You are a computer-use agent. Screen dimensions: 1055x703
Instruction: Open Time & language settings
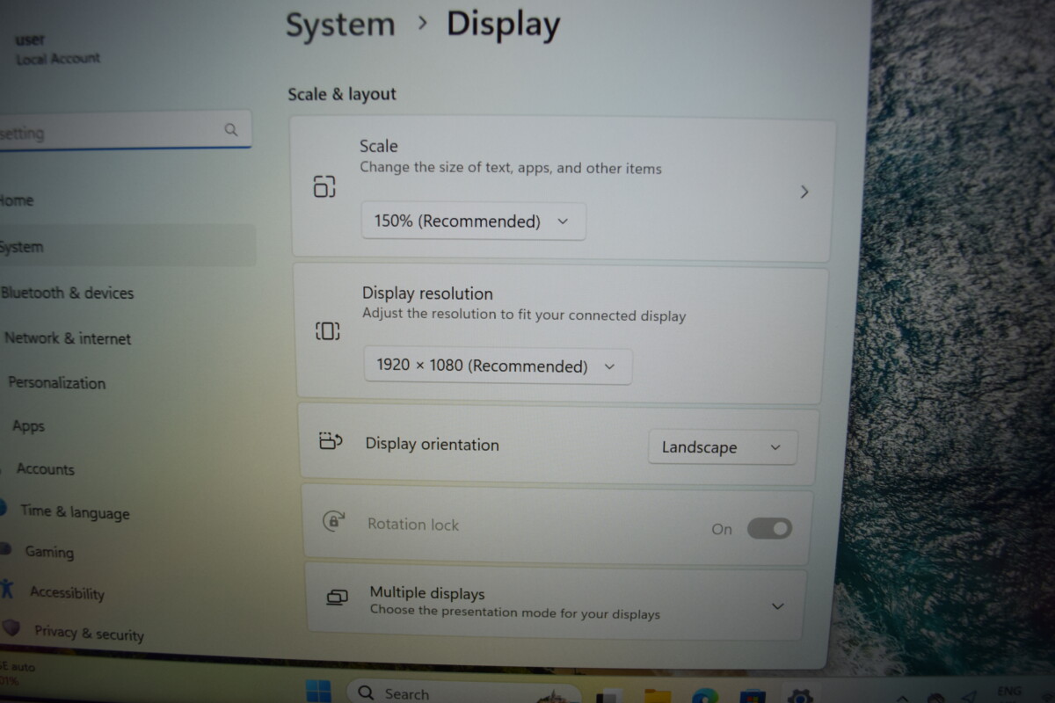(x=75, y=511)
